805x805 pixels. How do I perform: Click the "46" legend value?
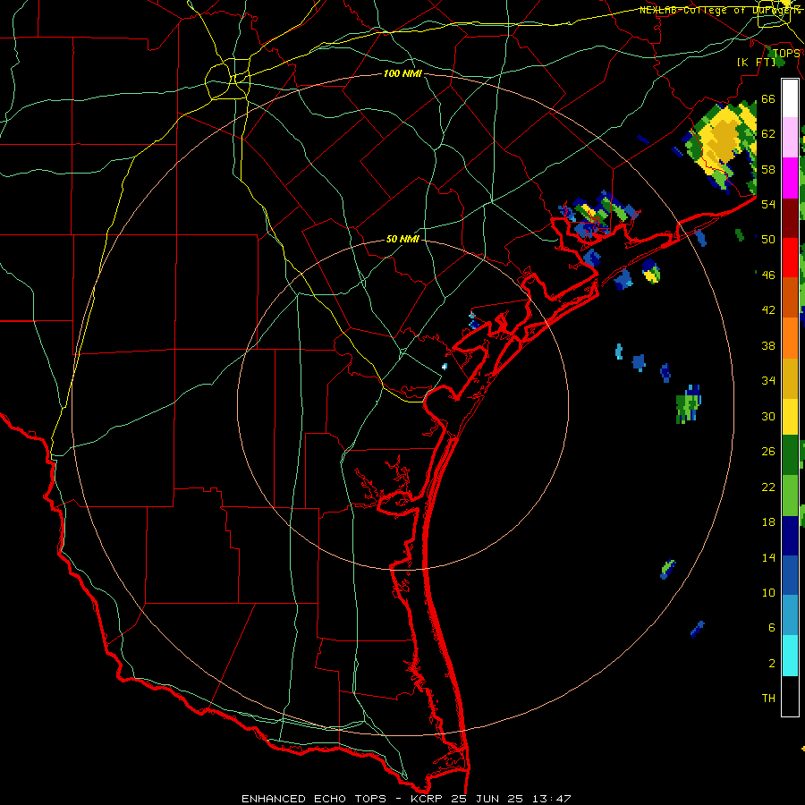[768, 275]
